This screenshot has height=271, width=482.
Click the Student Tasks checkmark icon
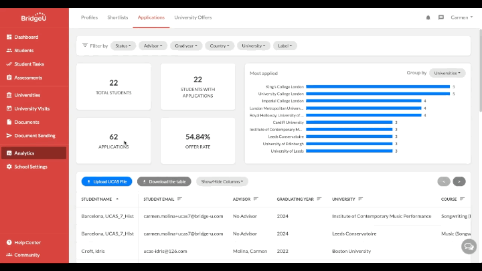click(x=9, y=64)
